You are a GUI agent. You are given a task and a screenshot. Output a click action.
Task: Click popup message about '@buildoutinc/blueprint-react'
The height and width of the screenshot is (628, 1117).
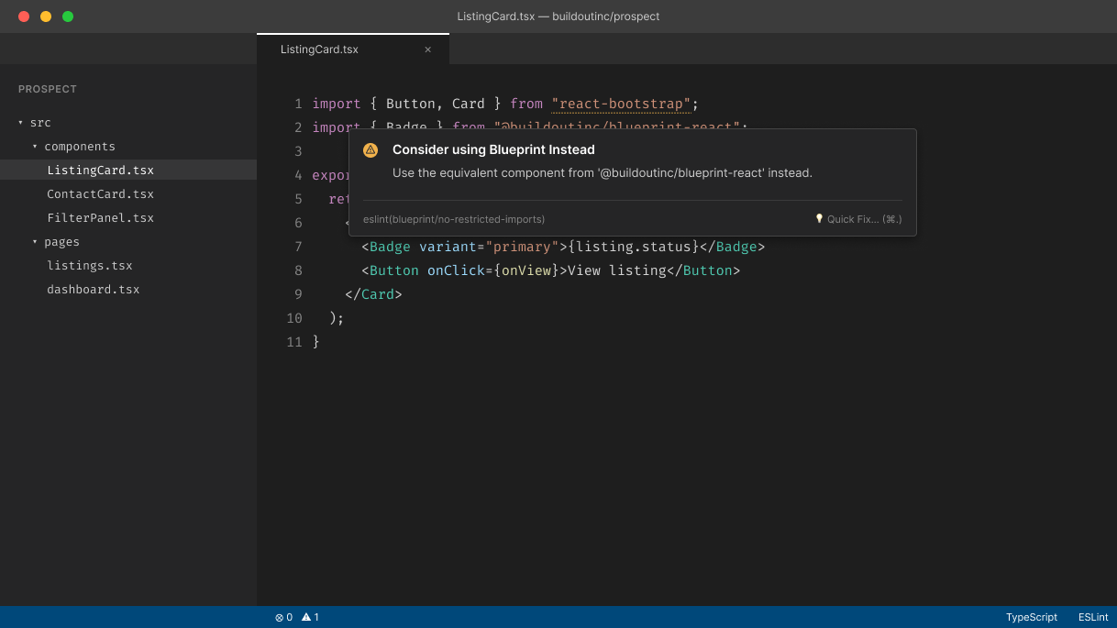tap(603, 172)
